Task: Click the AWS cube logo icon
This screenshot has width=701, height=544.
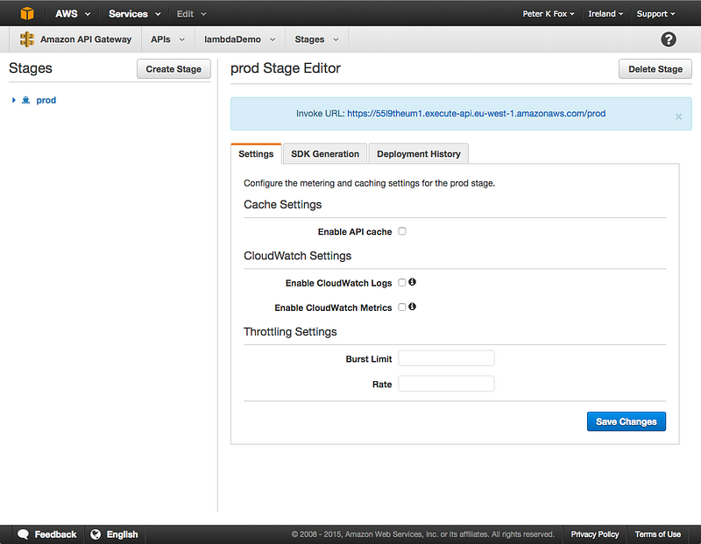Action: tap(27, 13)
